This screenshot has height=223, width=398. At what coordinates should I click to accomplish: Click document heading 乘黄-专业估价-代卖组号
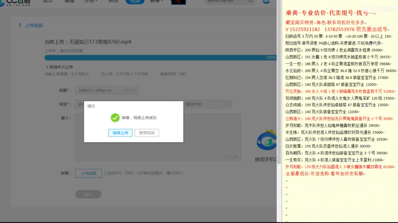click(x=330, y=13)
